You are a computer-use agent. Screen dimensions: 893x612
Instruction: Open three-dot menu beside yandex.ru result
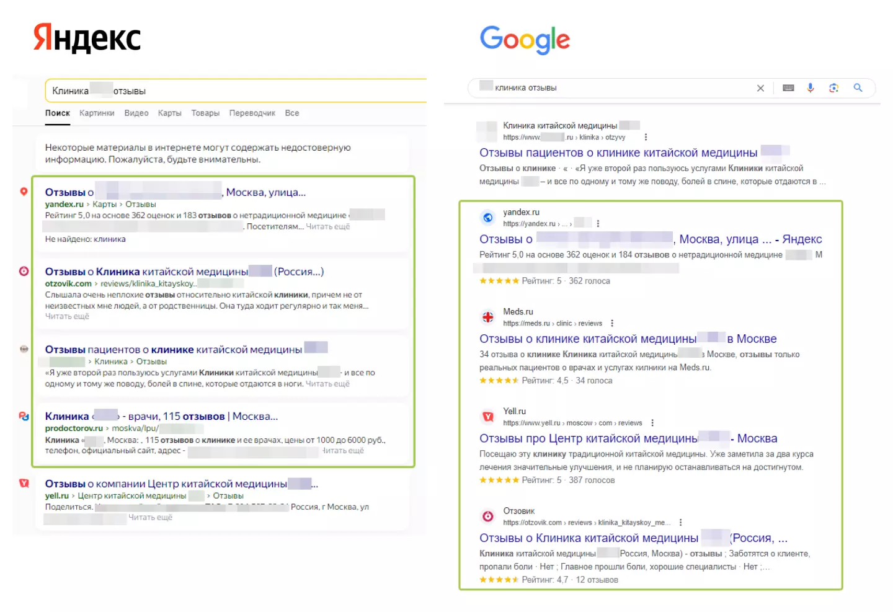pyautogui.click(x=598, y=223)
